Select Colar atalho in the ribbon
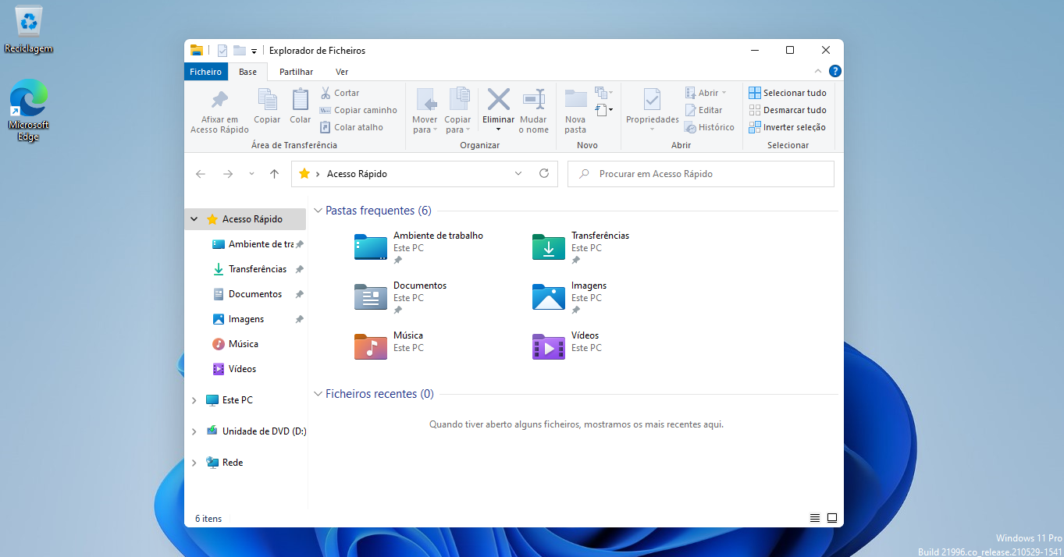The width and height of the screenshot is (1064, 557). point(351,127)
